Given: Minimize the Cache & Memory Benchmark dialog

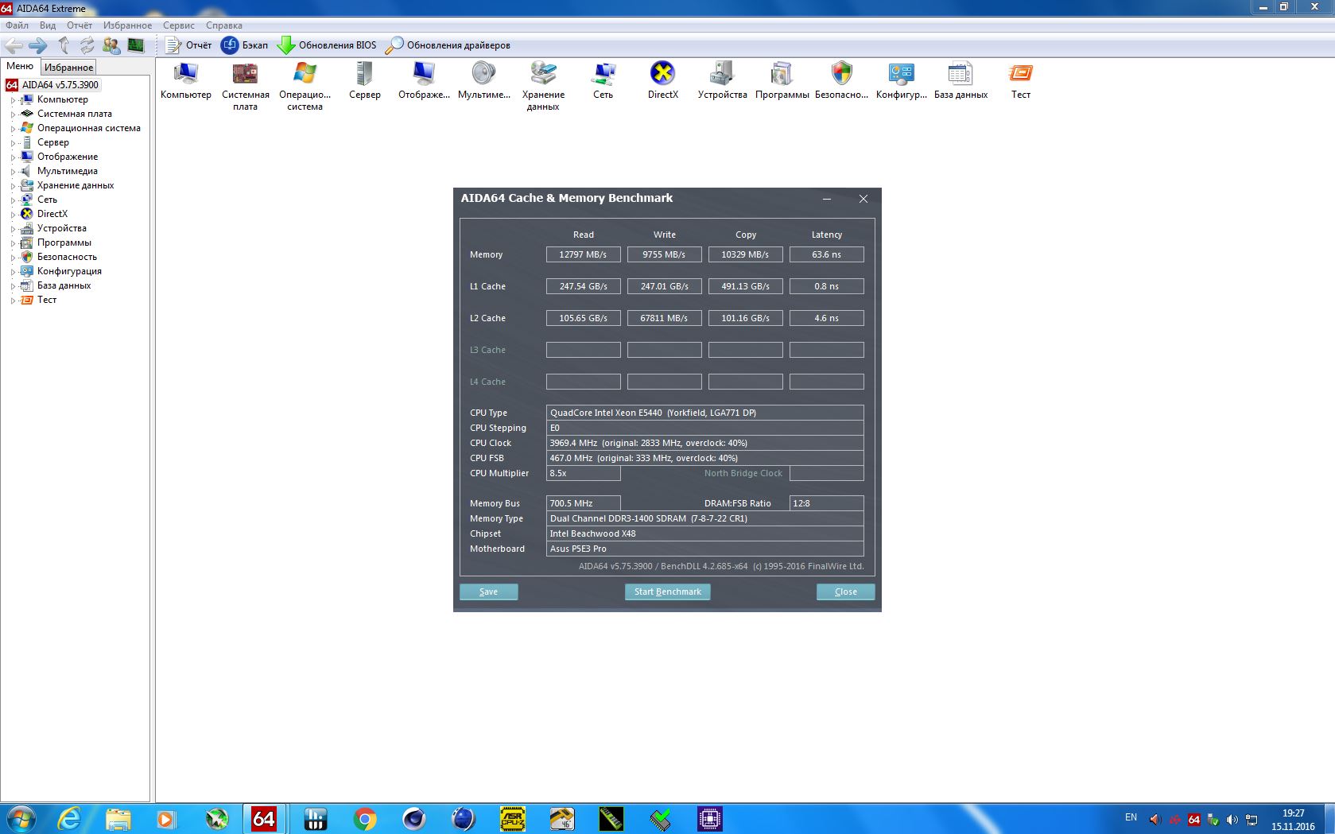Looking at the screenshot, I should [x=827, y=199].
